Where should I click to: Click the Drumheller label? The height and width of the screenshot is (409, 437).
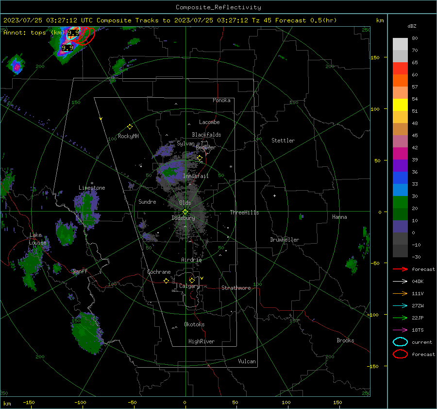tap(285, 240)
